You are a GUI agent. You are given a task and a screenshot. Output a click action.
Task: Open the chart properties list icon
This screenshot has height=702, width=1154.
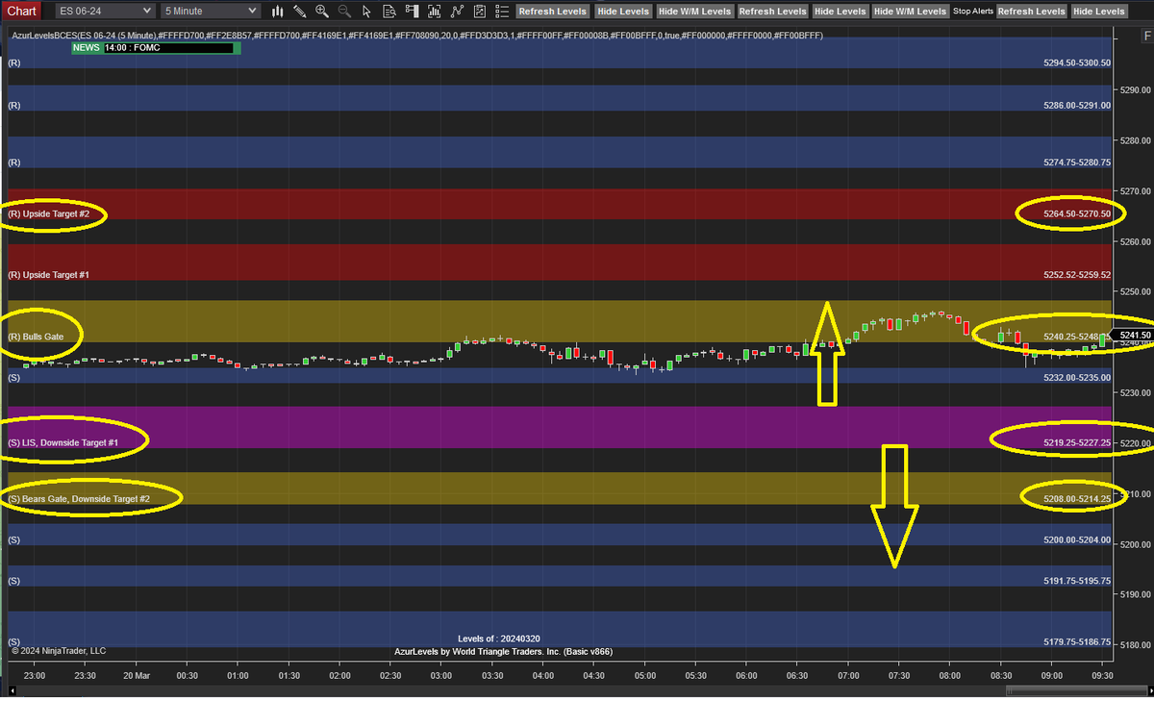click(500, 12)
